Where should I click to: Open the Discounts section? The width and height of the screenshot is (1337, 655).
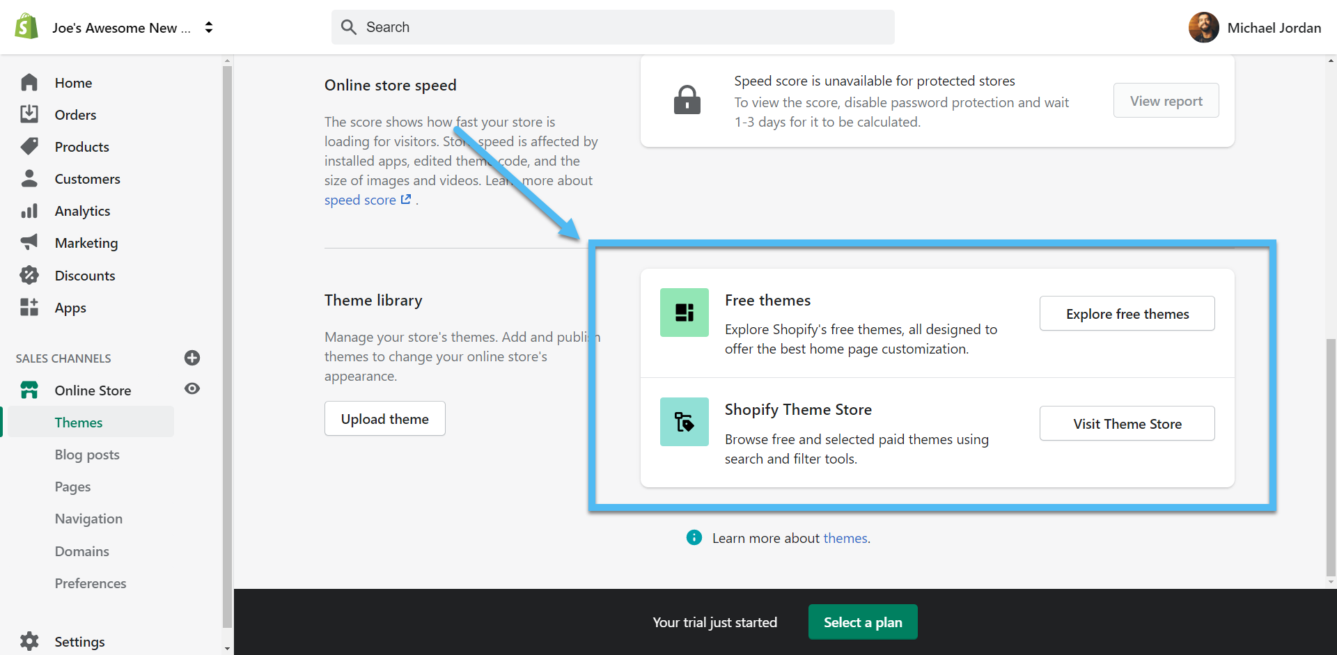click(85, 276)
